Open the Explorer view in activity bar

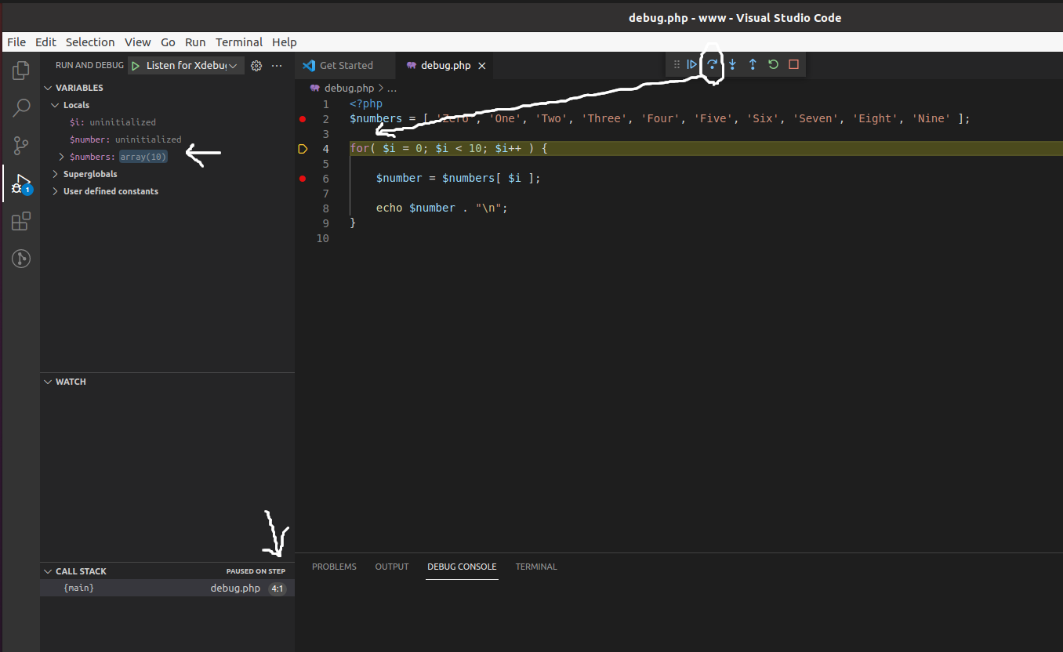[x=21, y=71]
